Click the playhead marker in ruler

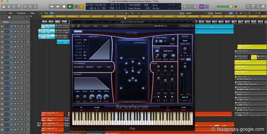(x=125, y=18)
